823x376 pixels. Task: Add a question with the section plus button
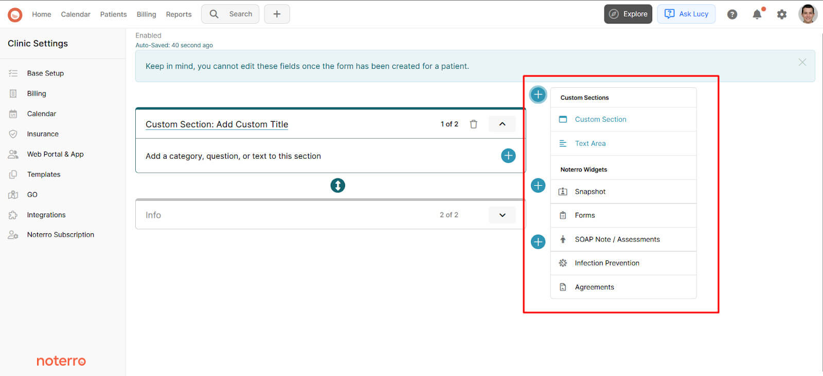pyautogui.click(x=508, y=156)
